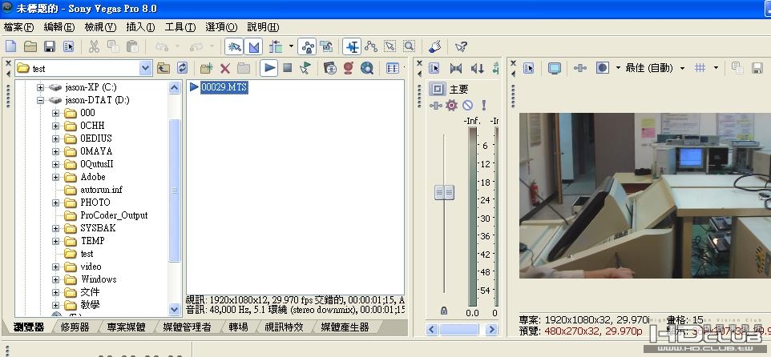Delete selected item with red X icon
The height and width of the screenshot is (357, 771).
coord(225,68)
